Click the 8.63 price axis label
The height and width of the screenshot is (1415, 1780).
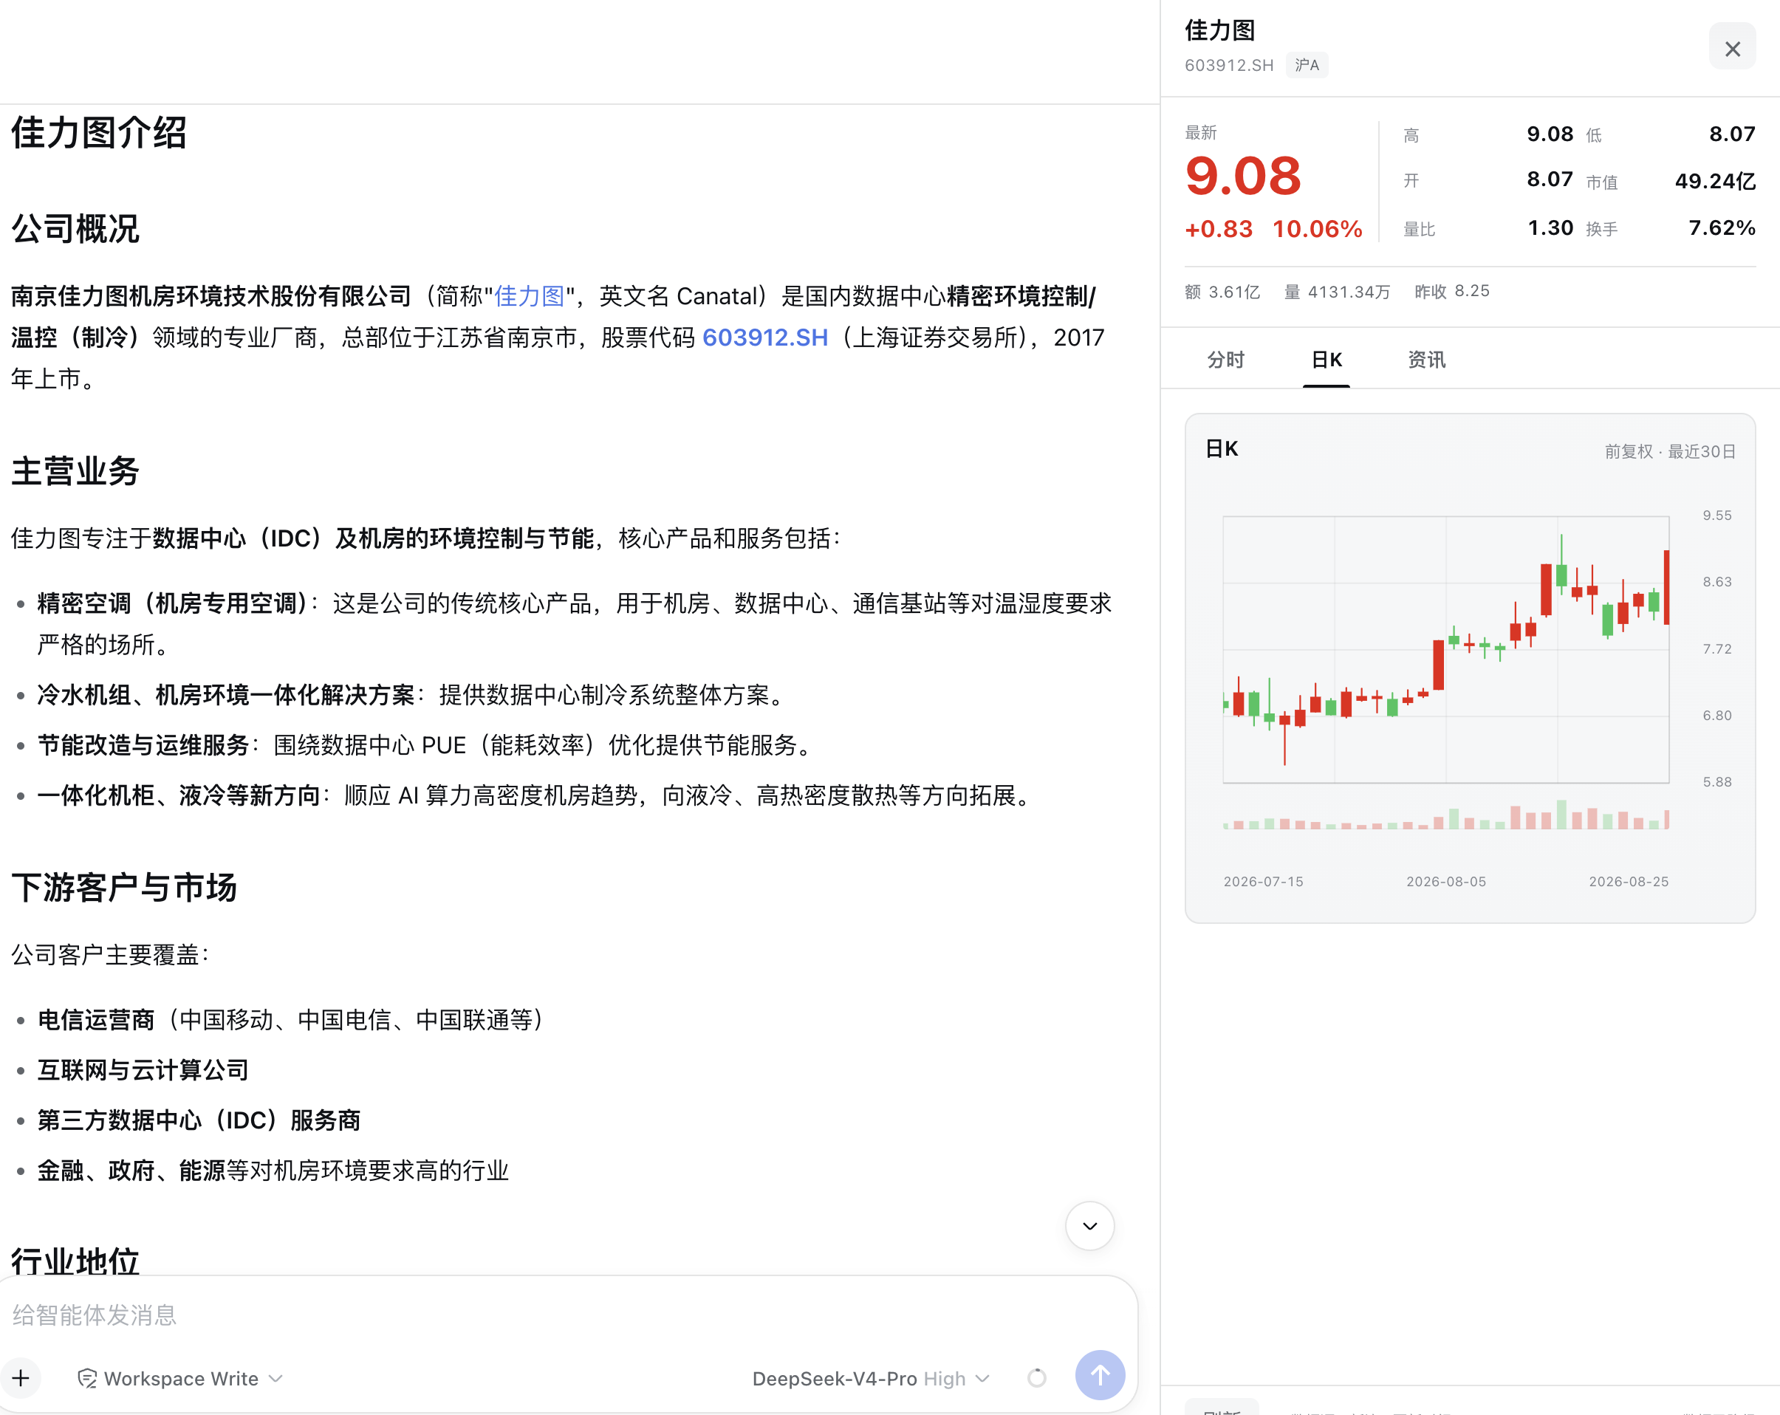pyautogui.click(x=1716, y=581)
